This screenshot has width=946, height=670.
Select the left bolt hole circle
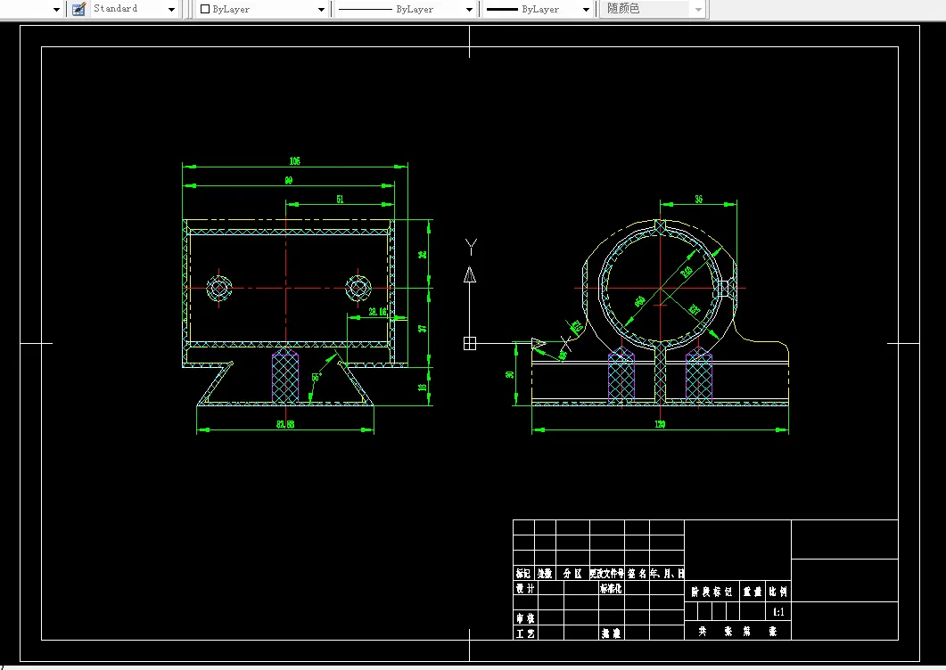(219, 289)
